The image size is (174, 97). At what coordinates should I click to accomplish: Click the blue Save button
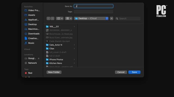(x=134, y=72)
